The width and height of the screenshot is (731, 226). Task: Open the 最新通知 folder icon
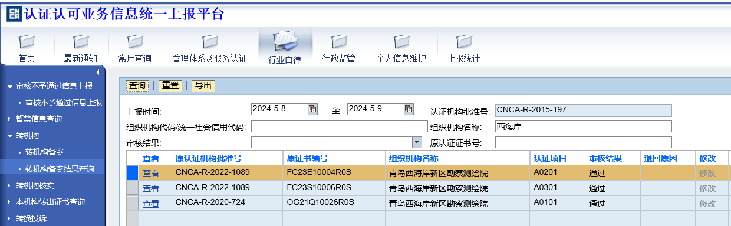(x=81, y=41)
